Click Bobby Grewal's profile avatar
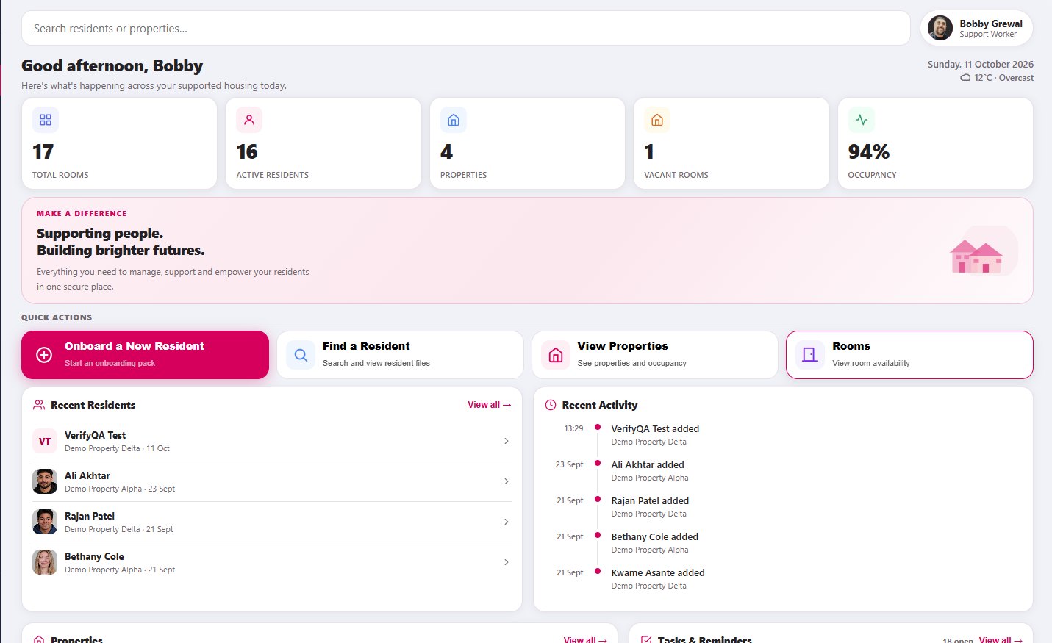 pyautogui.click(x=940, y=28)
